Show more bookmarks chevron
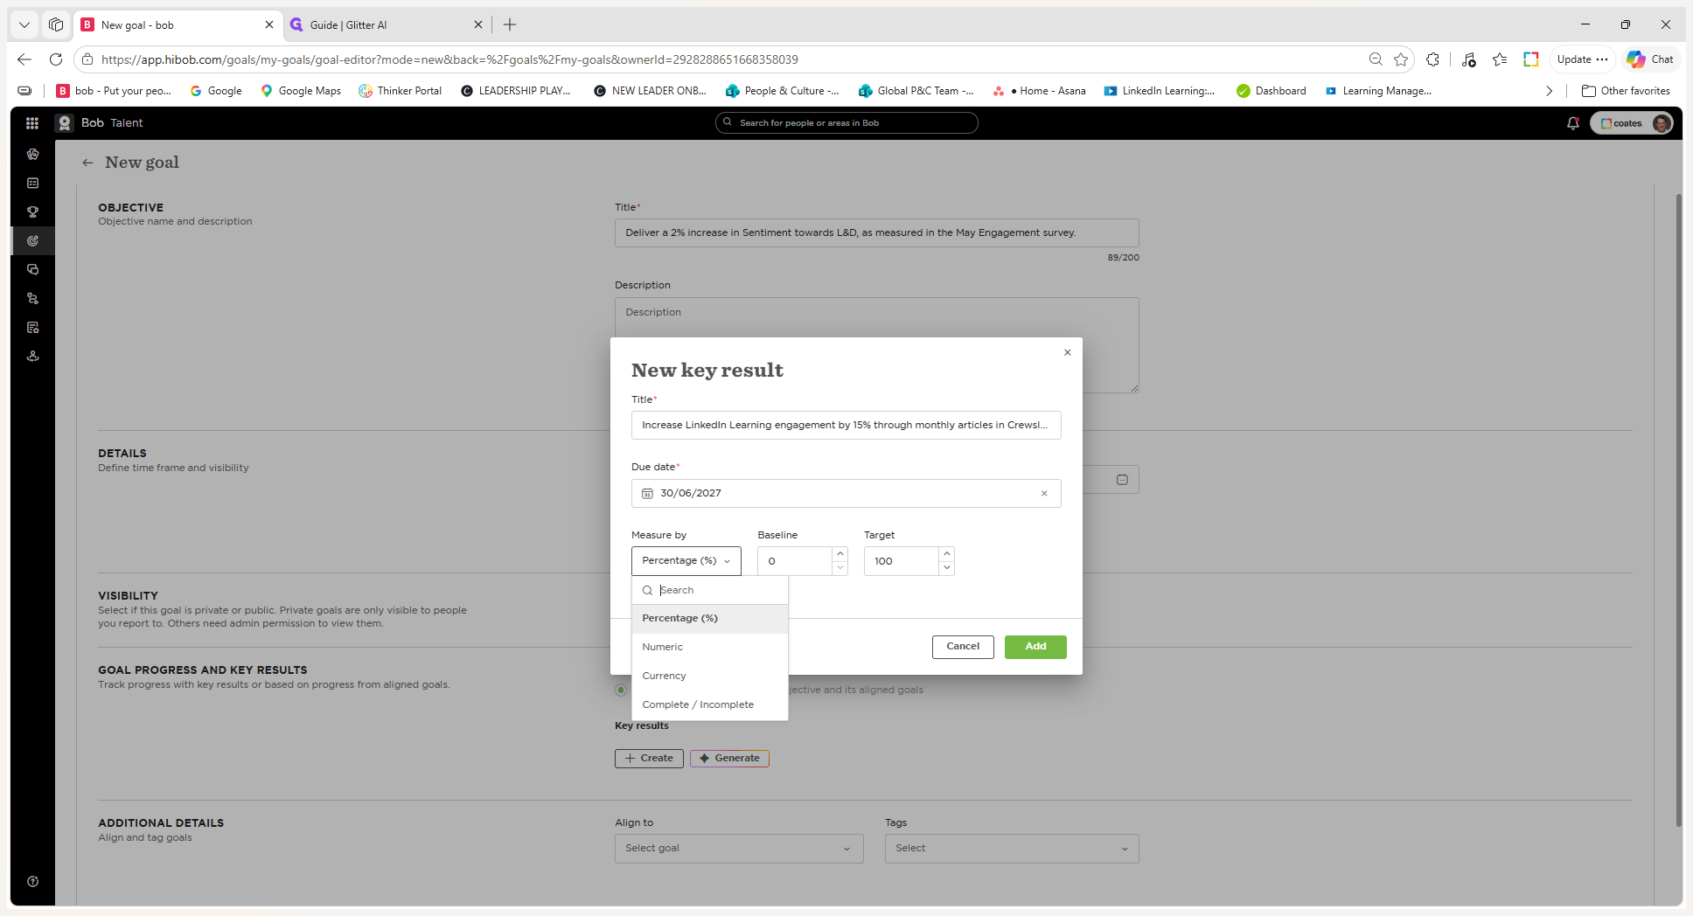This screenshot has width=1693, height=916. click(x=1549, y=91)
